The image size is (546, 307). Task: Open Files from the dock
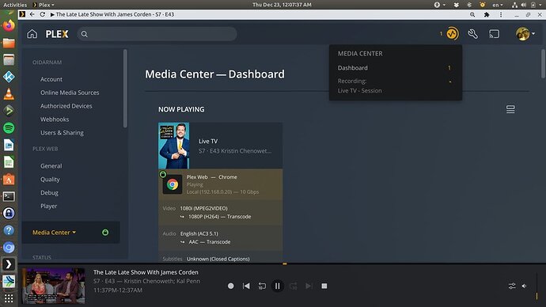[x=9, y=43]
